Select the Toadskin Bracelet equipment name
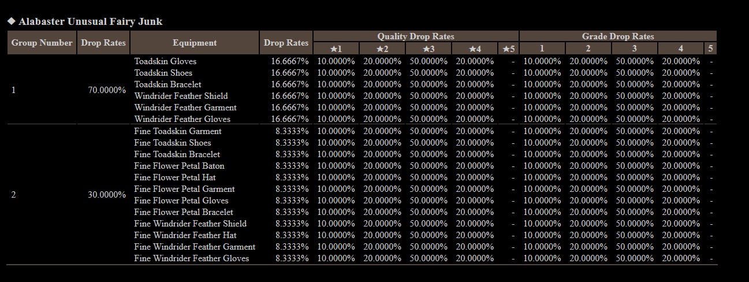The image size is (749, 282). (x=168, y=84)
